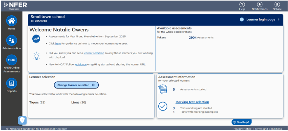This screenshot has height=131, width=288.
Task: Click the NFER Classroom logo
Action: (15, 6)
